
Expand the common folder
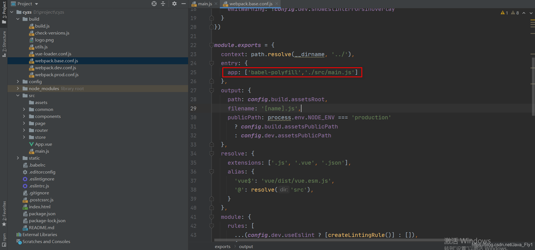click(x=24, y=109)
